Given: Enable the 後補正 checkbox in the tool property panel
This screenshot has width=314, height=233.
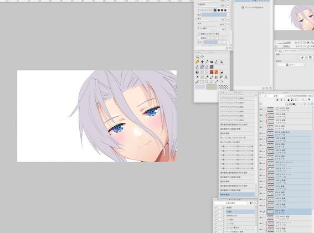Looking at the screenshot, I should click(x=199, y=38).
